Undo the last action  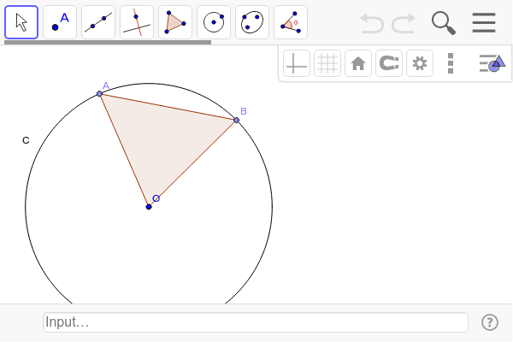click(372, 23)
